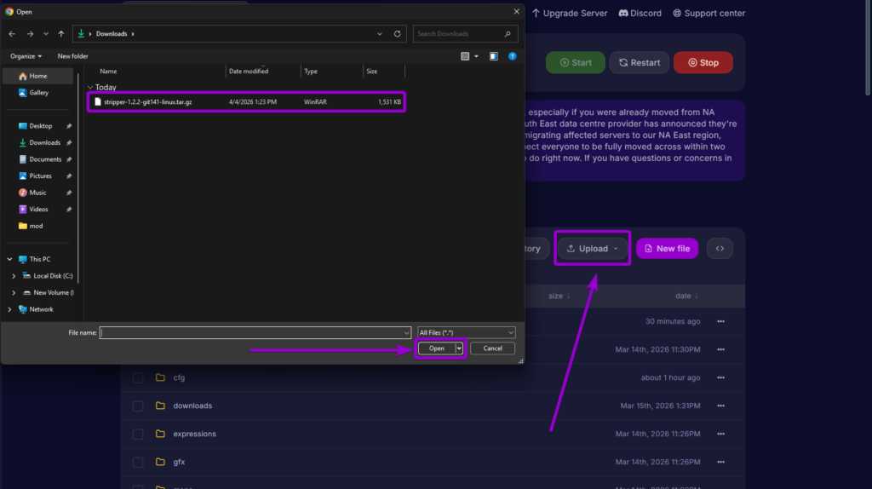Open the Support center link
This screenshot has height=489, width=872.
coord(709,14)
